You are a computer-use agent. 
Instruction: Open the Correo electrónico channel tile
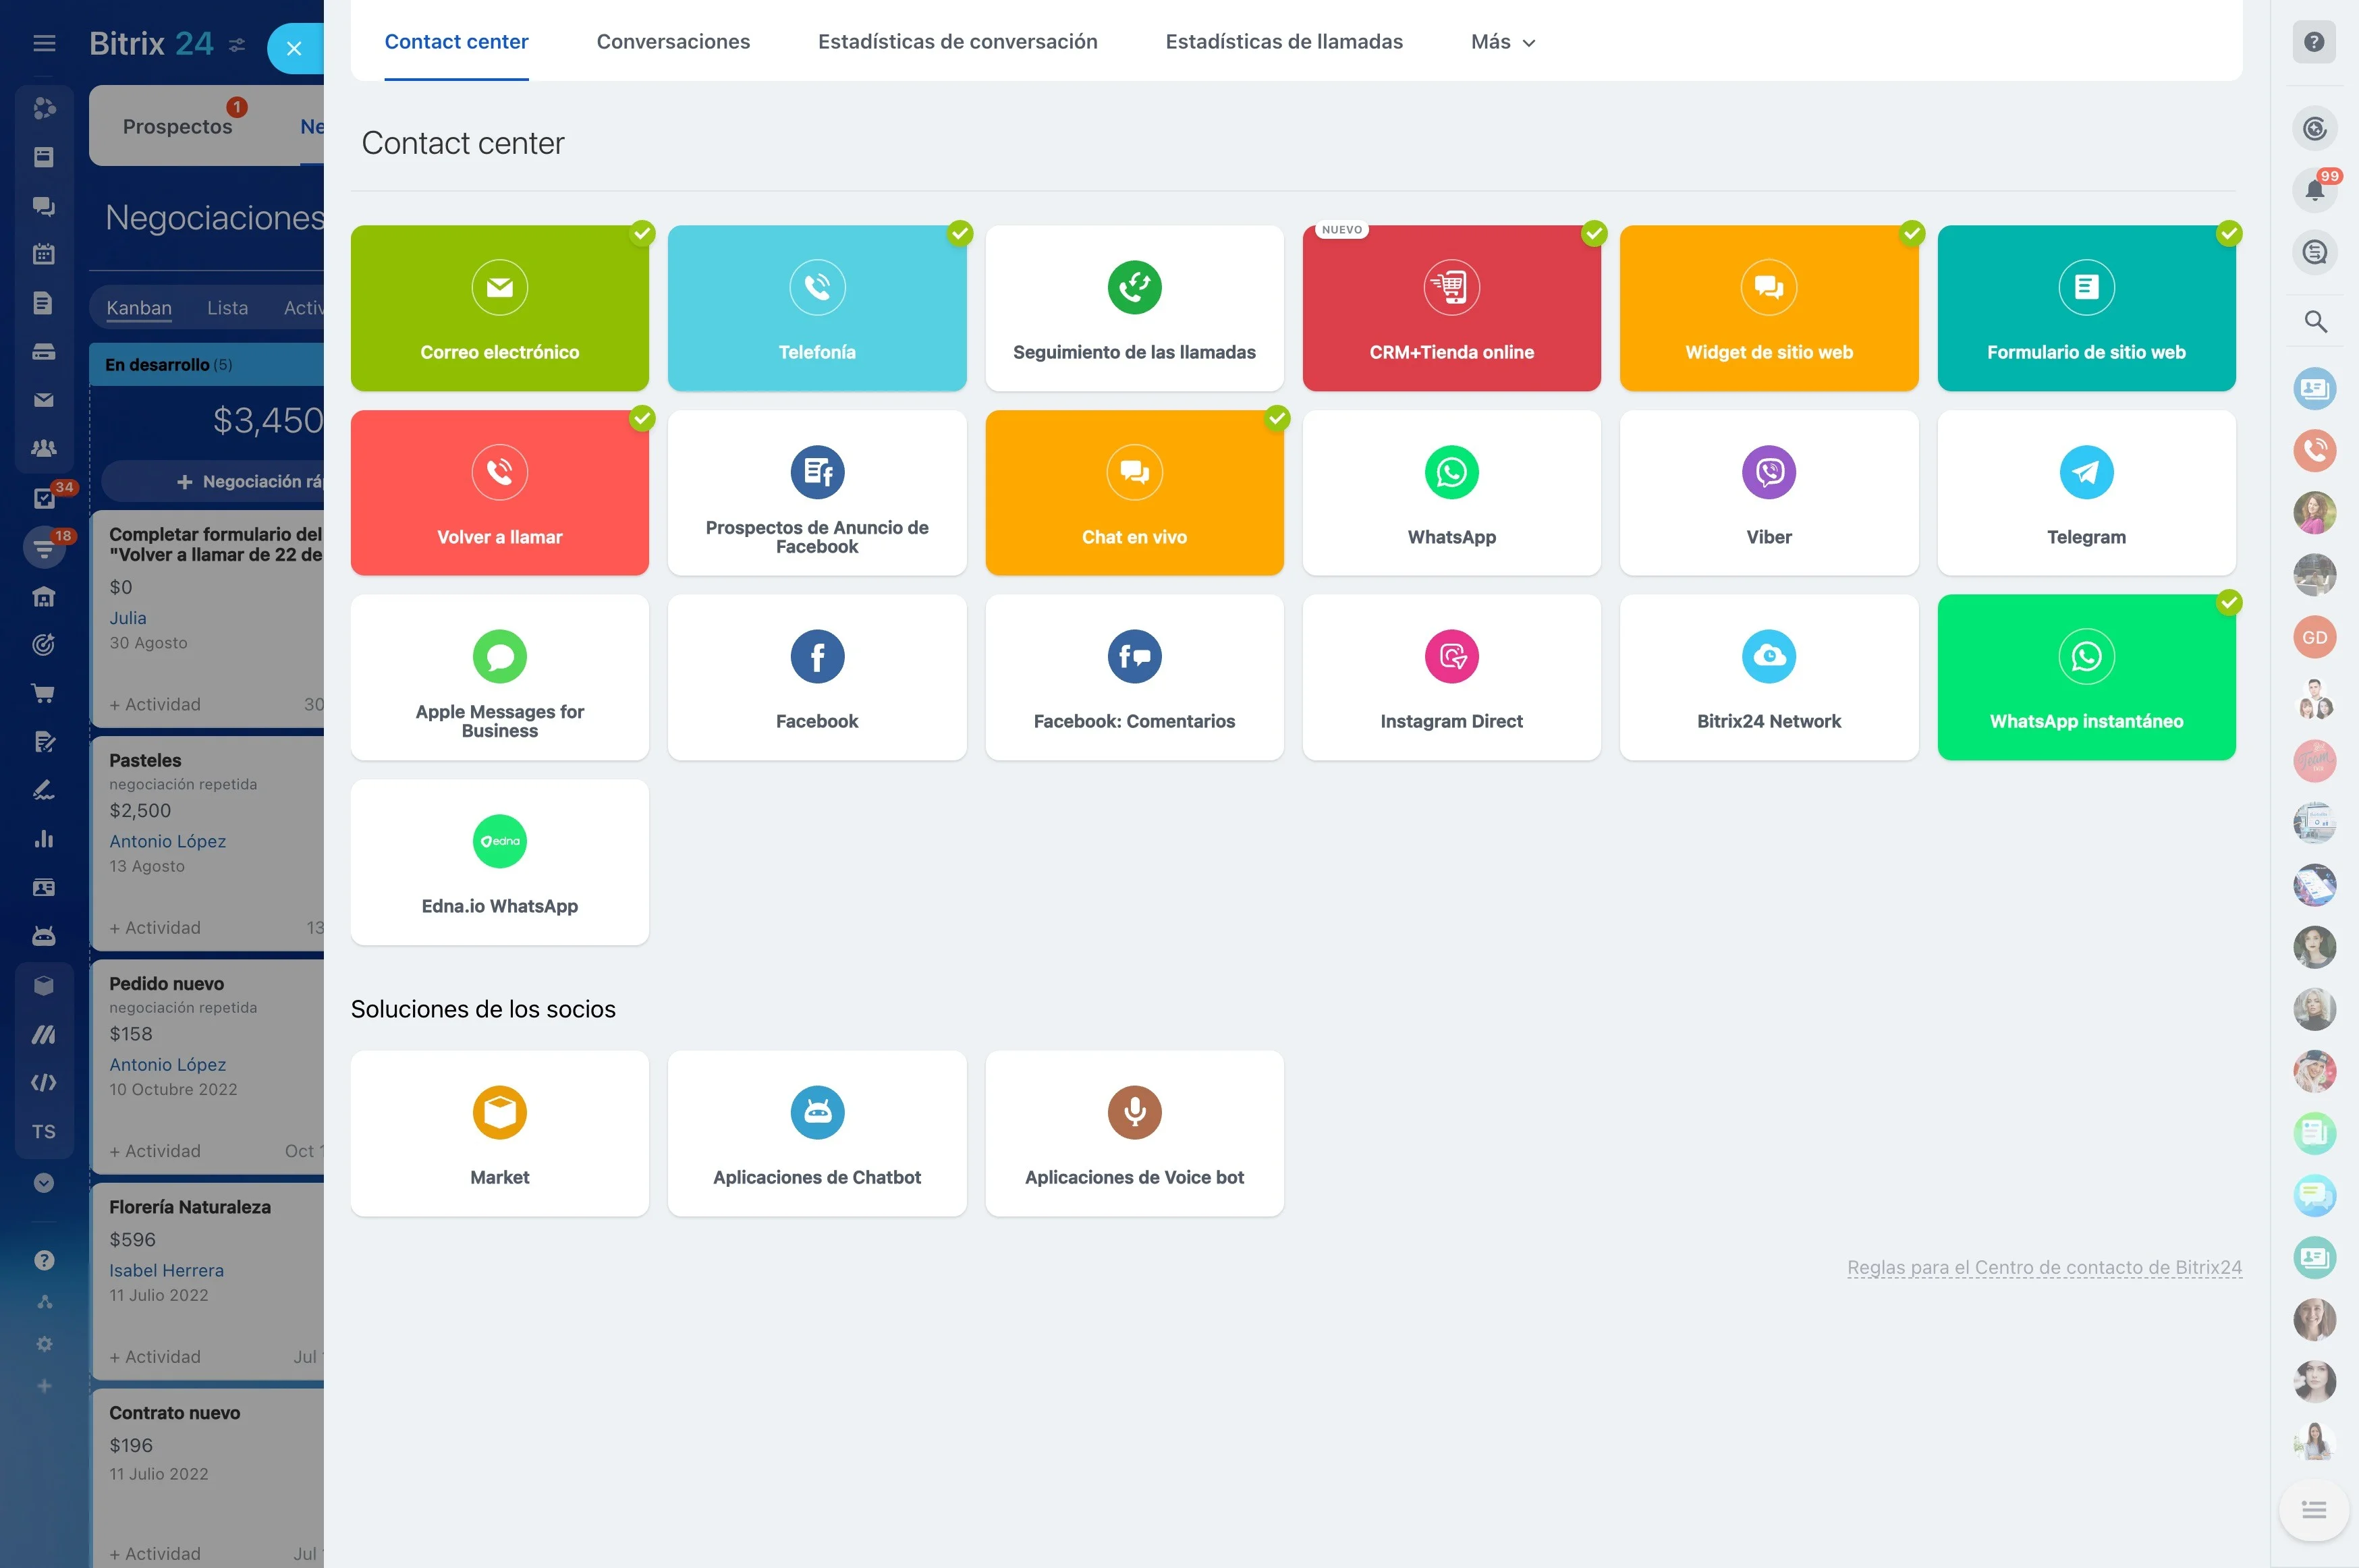click(499, 308)
